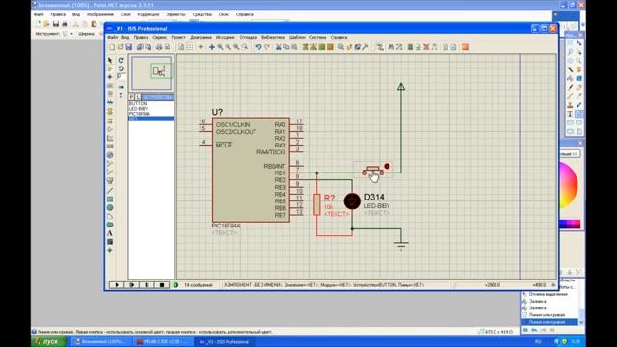Open the Вид menu in ISIS
The height and width of the screenshot is (347, 617).
pos(125,37)
